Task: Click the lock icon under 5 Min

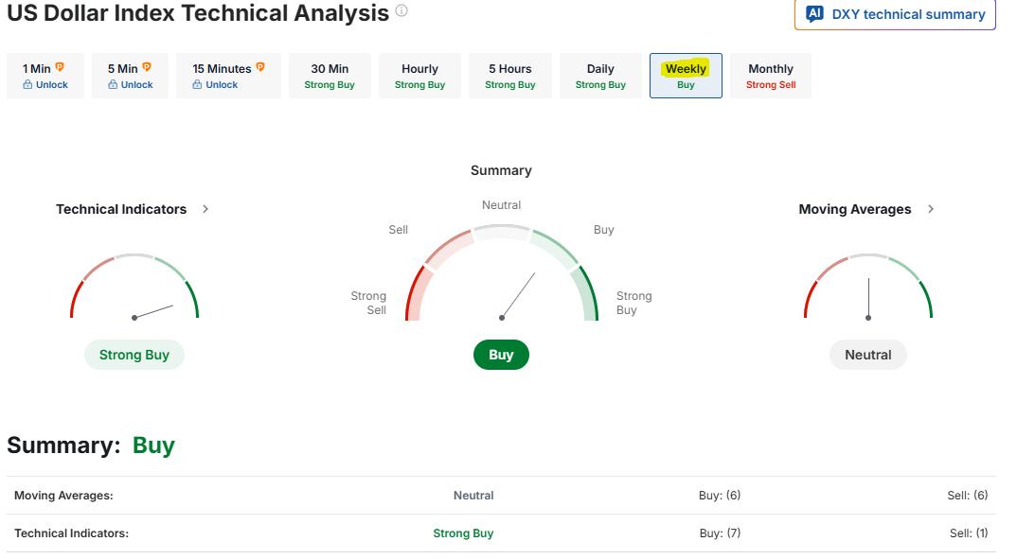Action: (113, 85)
